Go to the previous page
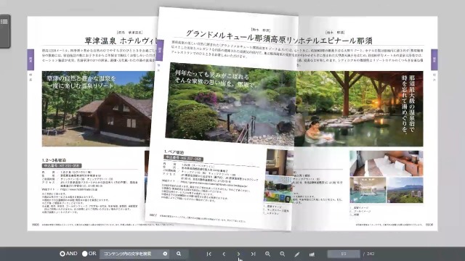 click(x=224, y=254)
